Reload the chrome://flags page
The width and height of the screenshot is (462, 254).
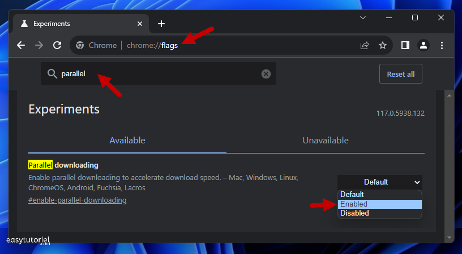tap(57, 45)
